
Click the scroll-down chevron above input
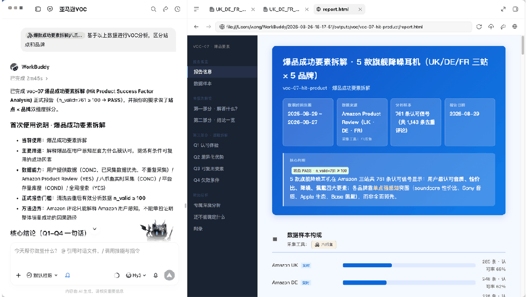(x=94, y=229)
